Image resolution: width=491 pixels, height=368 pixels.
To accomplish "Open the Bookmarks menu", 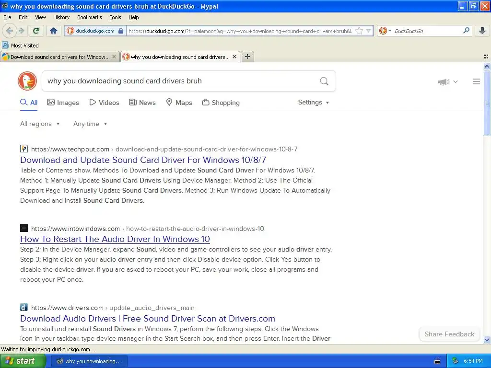I will [x=89, y=17].
